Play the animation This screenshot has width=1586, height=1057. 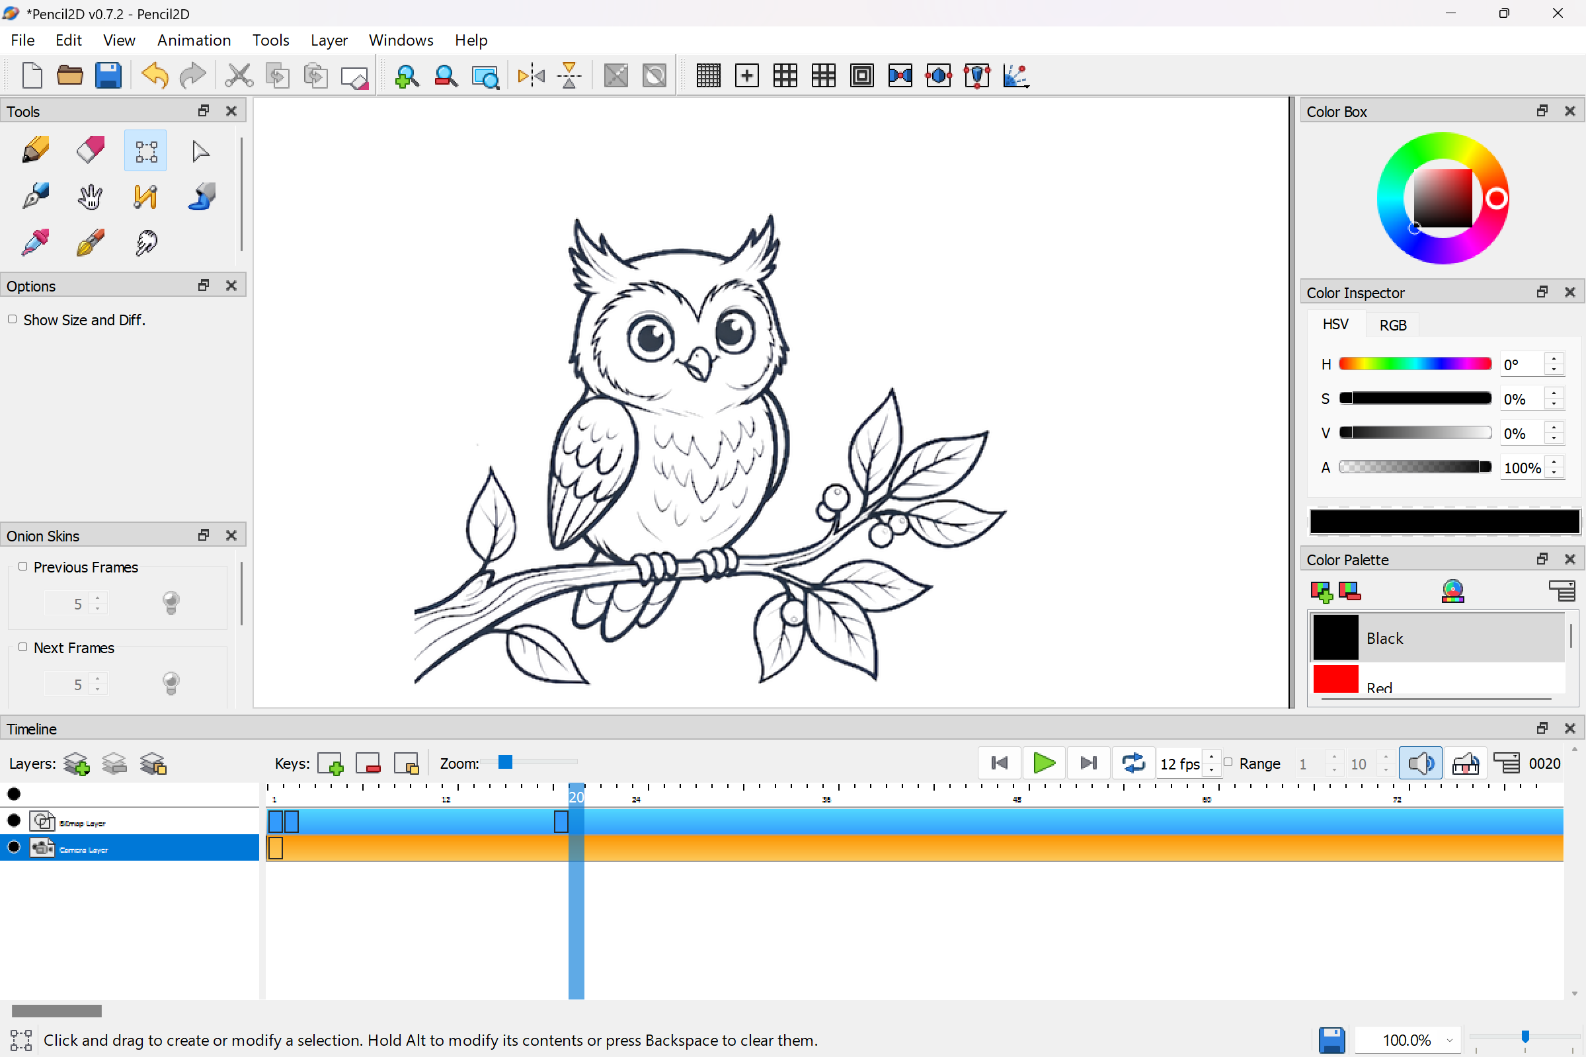point(1043,763)
